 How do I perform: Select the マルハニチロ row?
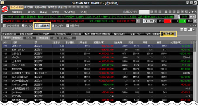coord(97,65)
